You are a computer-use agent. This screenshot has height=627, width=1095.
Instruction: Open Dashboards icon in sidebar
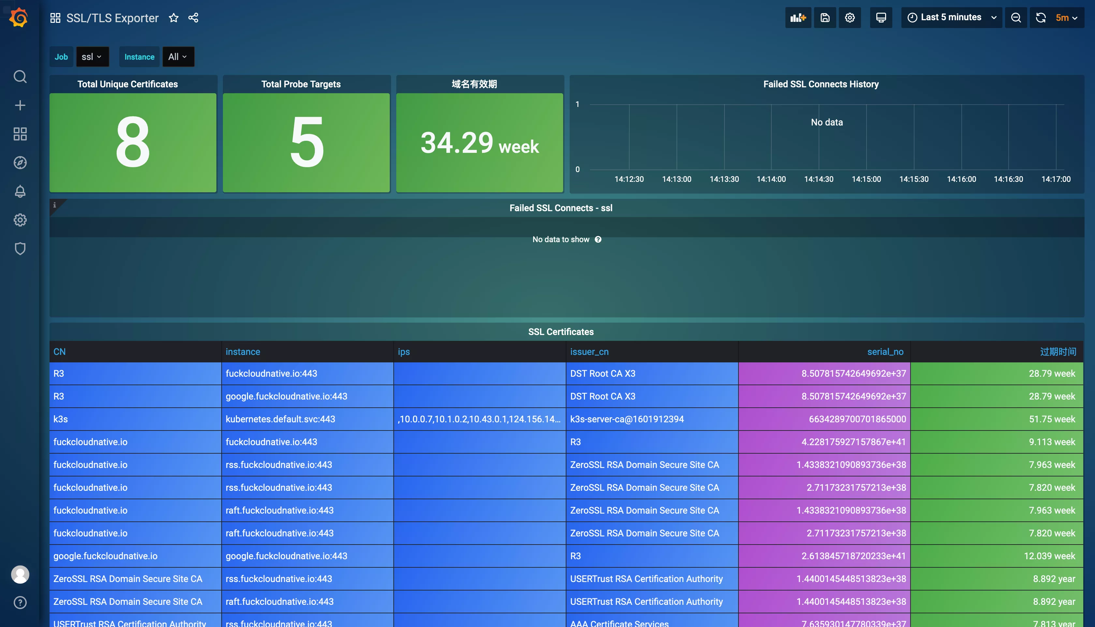(x=20, y=134)
